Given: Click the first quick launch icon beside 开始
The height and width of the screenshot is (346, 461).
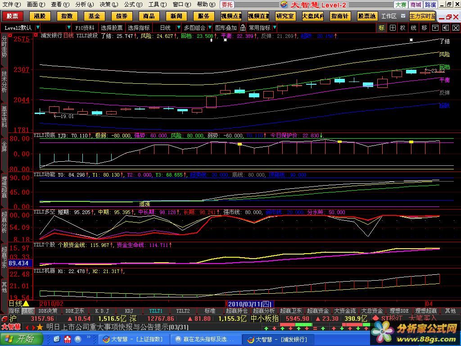Looking at the screenshot, I should pyautogui.click(x=57, y=339).
